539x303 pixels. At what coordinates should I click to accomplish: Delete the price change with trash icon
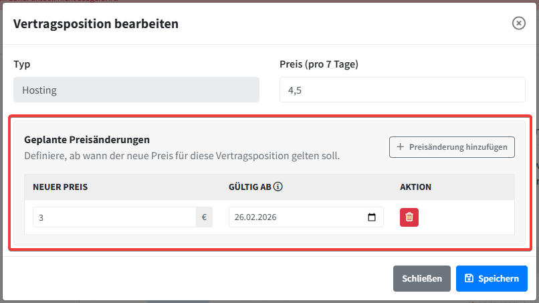(409, 217)
